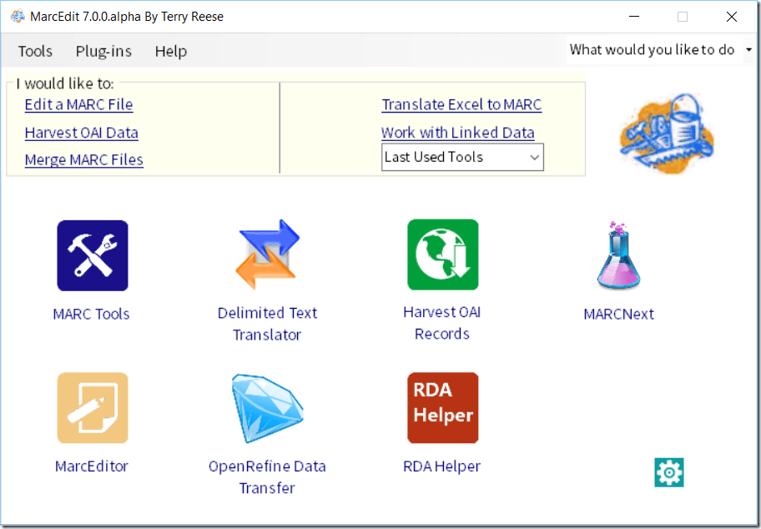Screen dimensions: 761x529
Task: Launch the MarcEditor pencil-and-page icon
Action: (x=93, y=408)
